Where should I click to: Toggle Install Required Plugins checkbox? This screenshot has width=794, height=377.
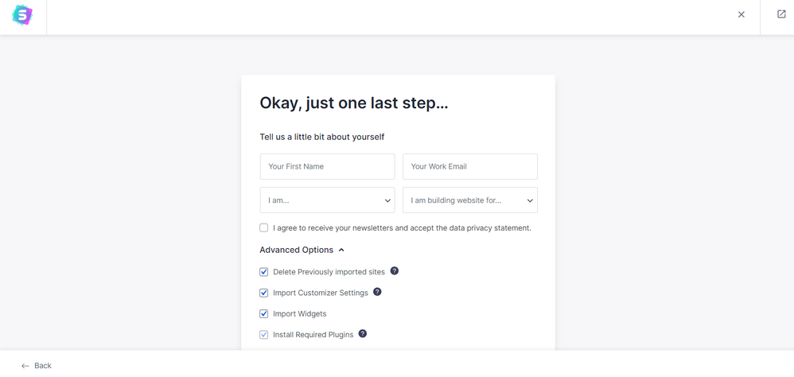264,335
